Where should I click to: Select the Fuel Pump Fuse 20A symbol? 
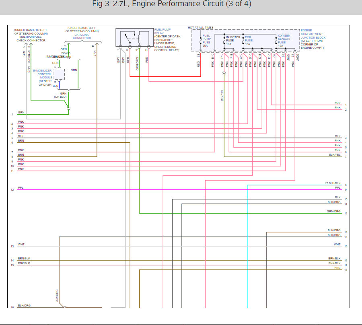tap(200, 41)
